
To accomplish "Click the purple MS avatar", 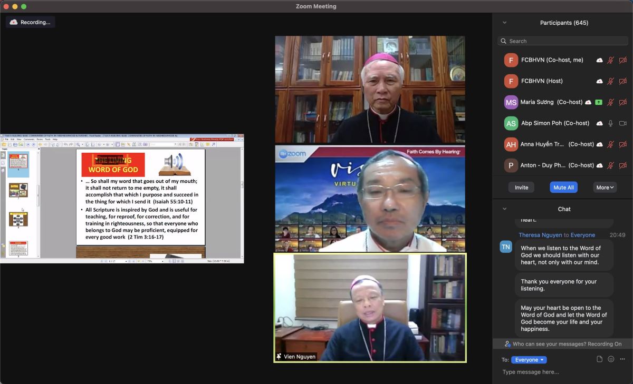I will point(511,102).
